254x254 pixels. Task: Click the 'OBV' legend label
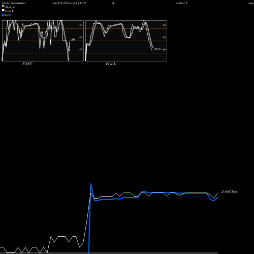point(8,15)
